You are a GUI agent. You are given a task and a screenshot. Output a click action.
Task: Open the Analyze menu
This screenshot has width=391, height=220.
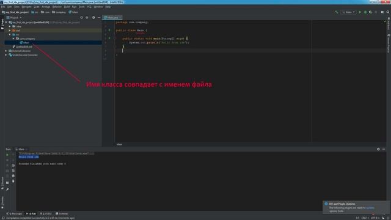pyautogui.click(x=46, y=7)
